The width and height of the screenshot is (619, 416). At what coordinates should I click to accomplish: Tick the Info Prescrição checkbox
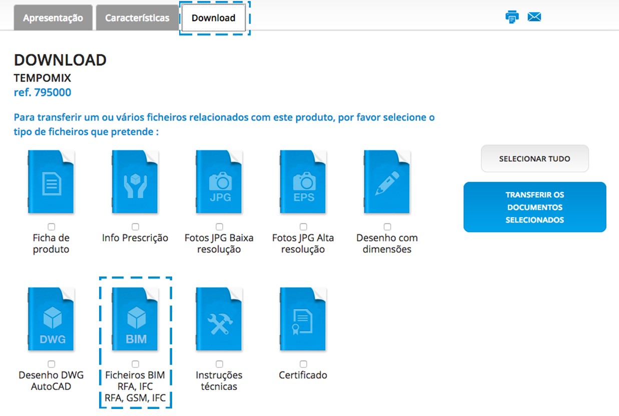coord(135,227)
